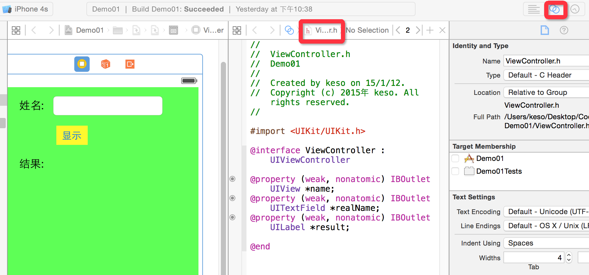Open the Version editor

[575, 9]
